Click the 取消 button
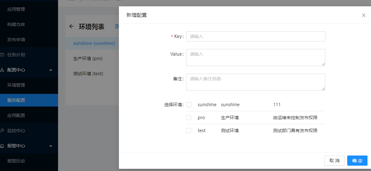Image resolution: width=371 pixels, height=171 pixels. [334, 161]
